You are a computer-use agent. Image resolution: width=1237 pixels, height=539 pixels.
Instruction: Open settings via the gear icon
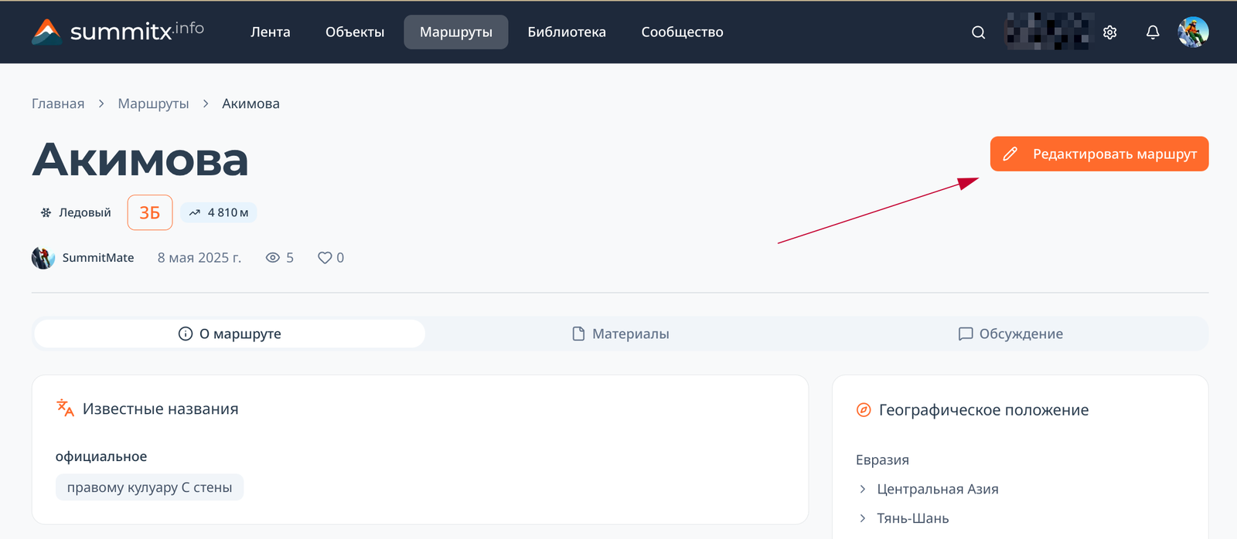pyautogui.click(x=1109, y=32)
